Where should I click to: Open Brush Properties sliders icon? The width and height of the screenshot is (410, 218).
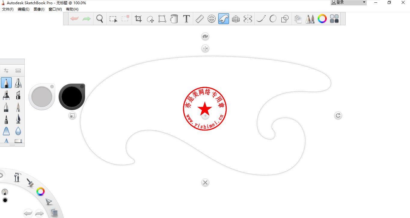(x=6, y=71)
